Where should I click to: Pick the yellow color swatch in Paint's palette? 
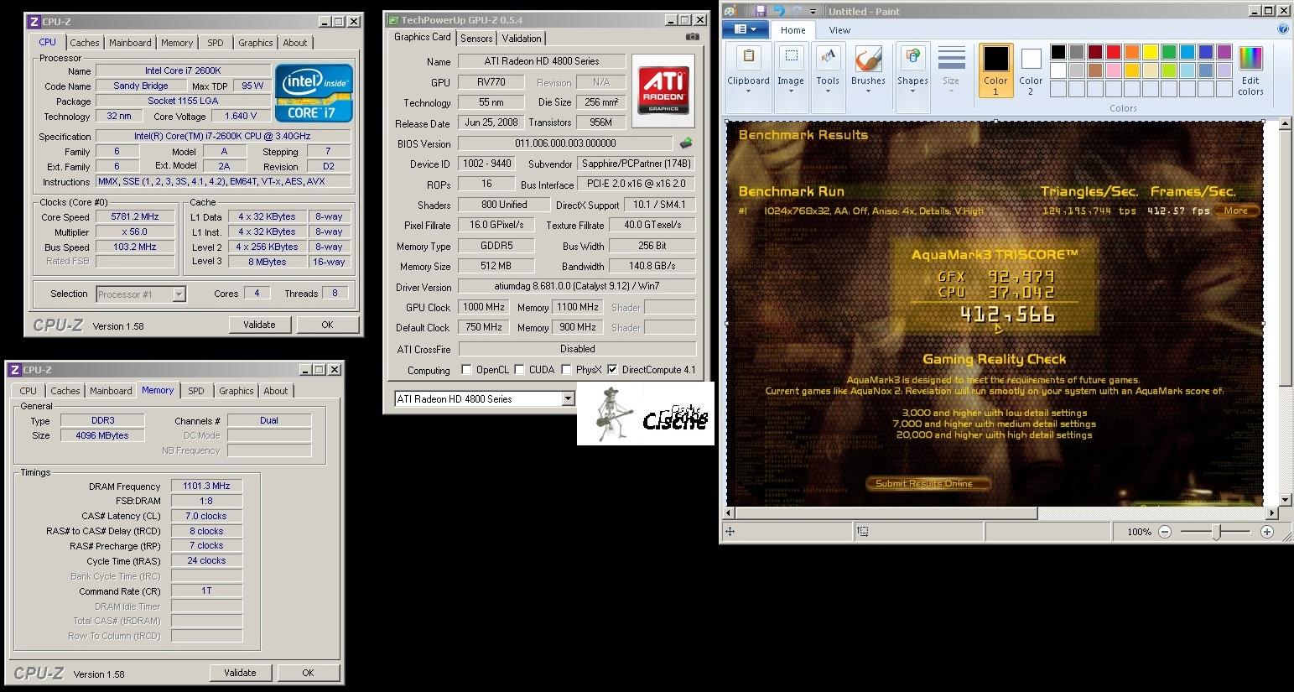(1151, 52)
